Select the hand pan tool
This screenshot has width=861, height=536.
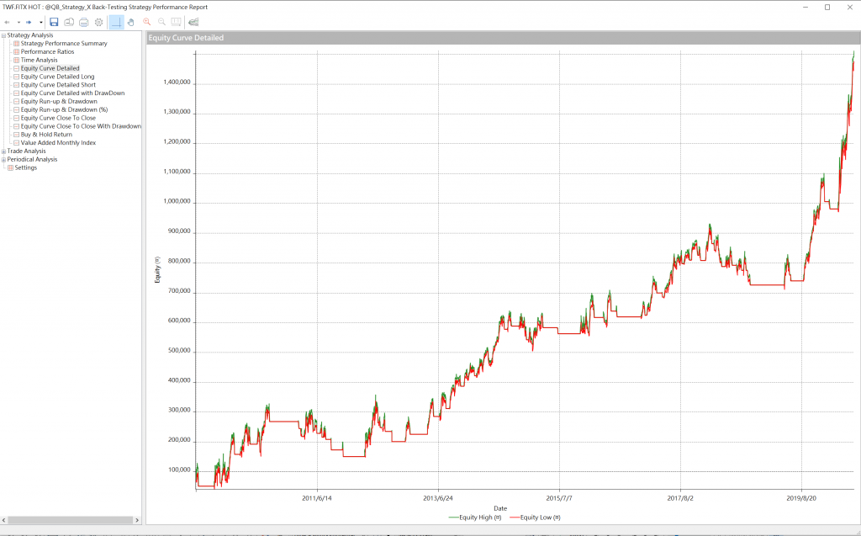click(x=130, y=22)
